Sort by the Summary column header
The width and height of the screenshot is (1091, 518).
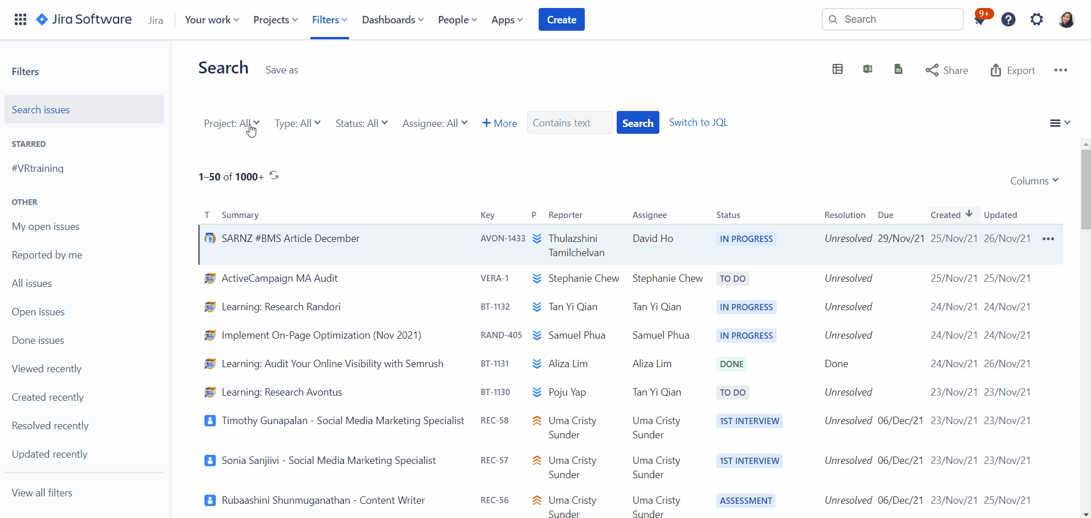[240, 215]
